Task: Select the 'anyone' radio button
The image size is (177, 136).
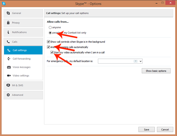Action: coord(50,27)
